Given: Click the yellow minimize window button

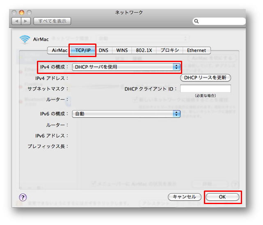Looking at the screenshot, I should (x=22, y=12).
